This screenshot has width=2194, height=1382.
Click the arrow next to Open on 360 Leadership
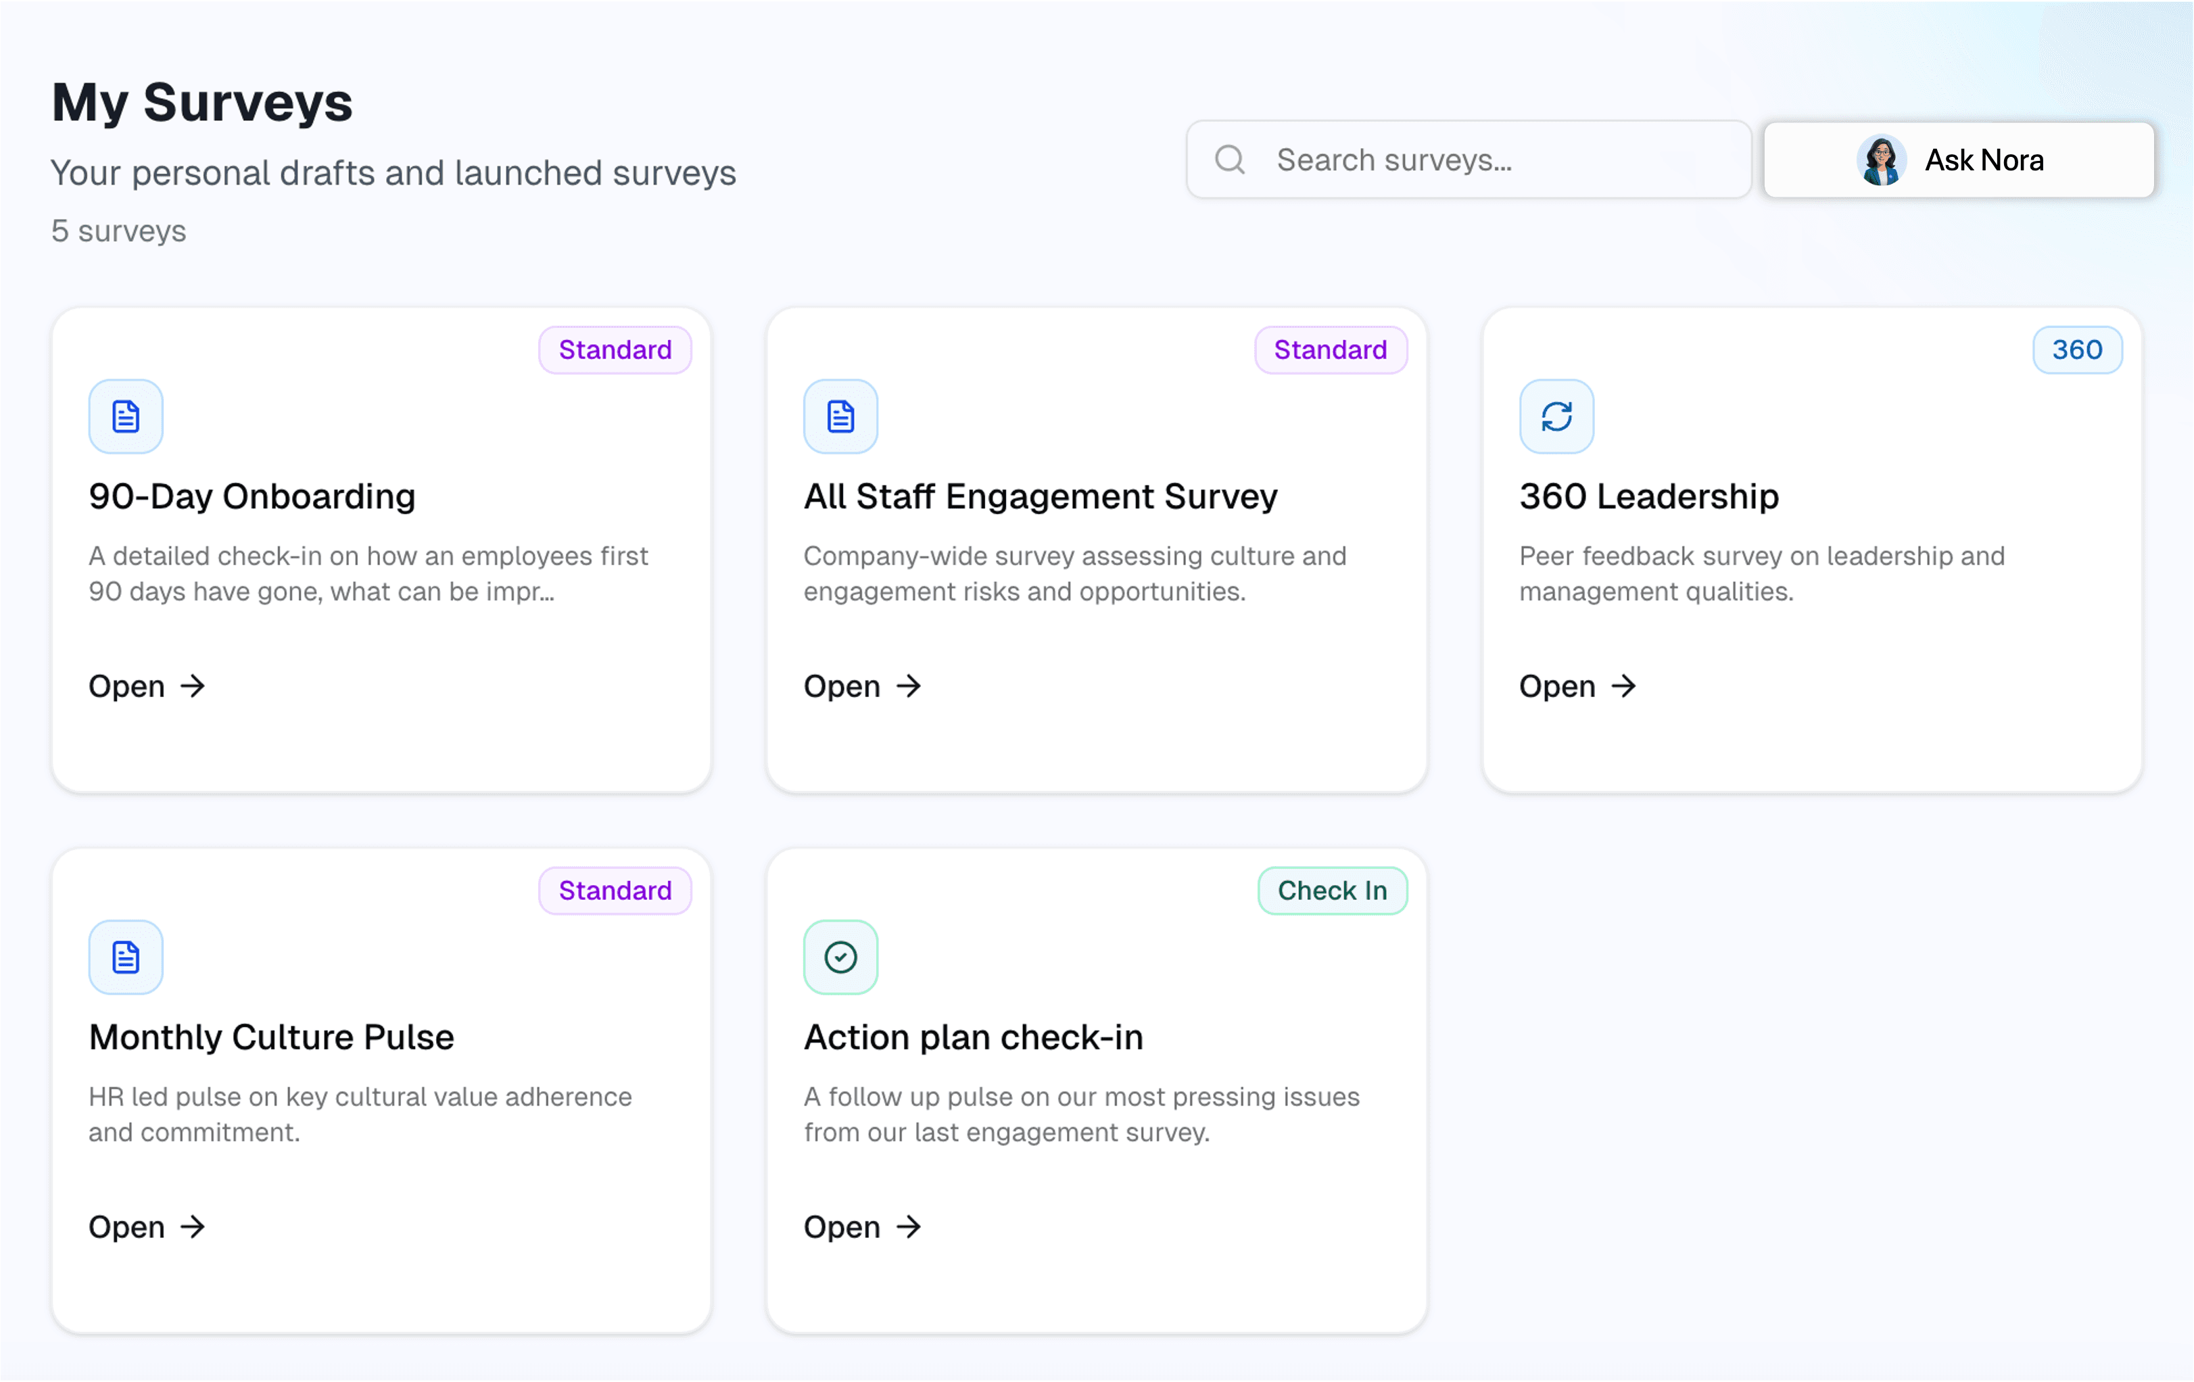pyautogui.click(x=1623, y=685)
